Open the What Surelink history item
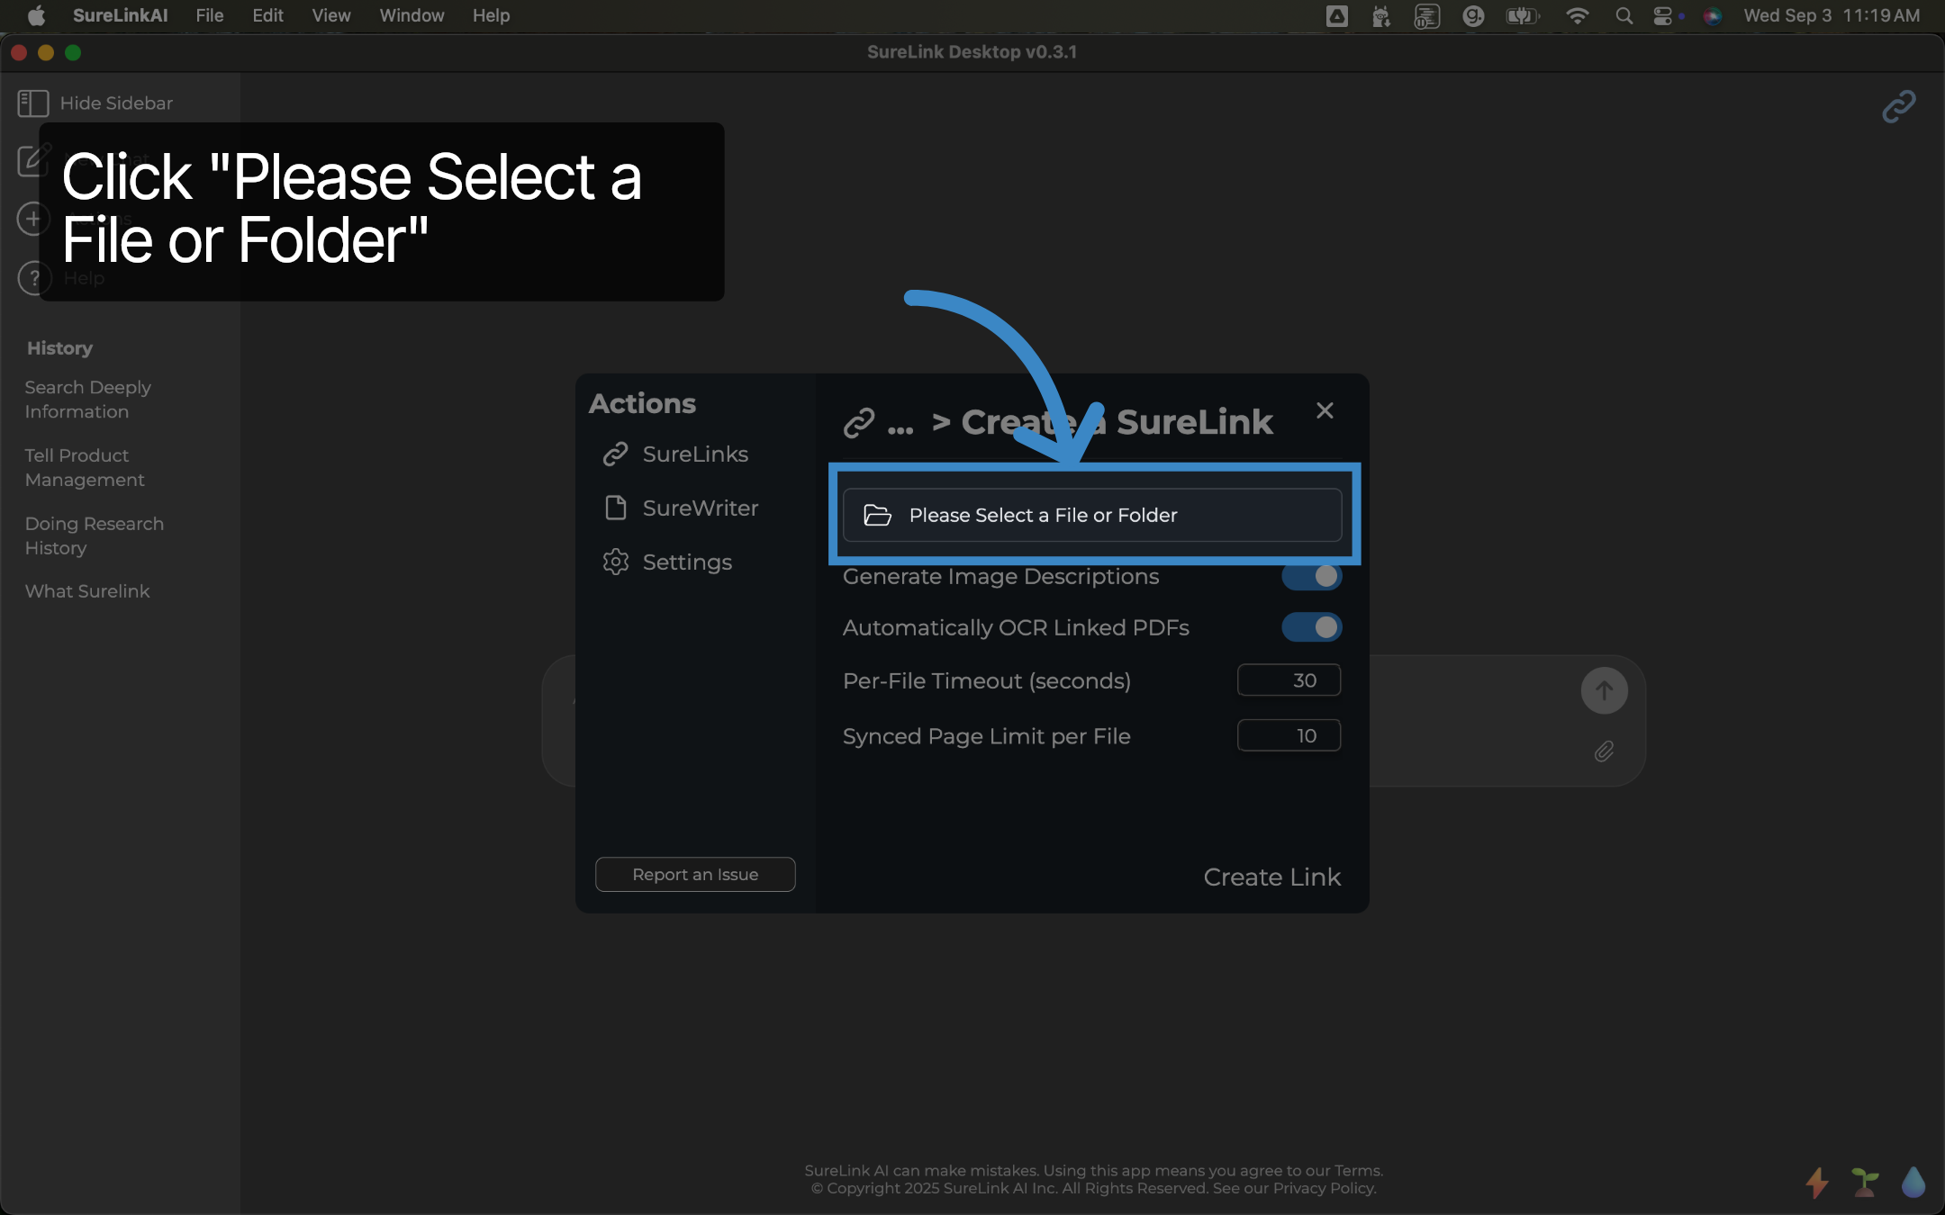This screenshot has height=1215, width=1945. pos(87,591)
